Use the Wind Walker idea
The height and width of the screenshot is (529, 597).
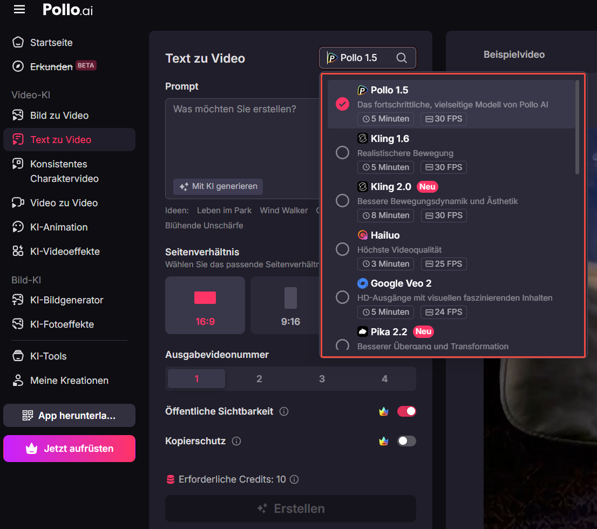tap(283, 210)
